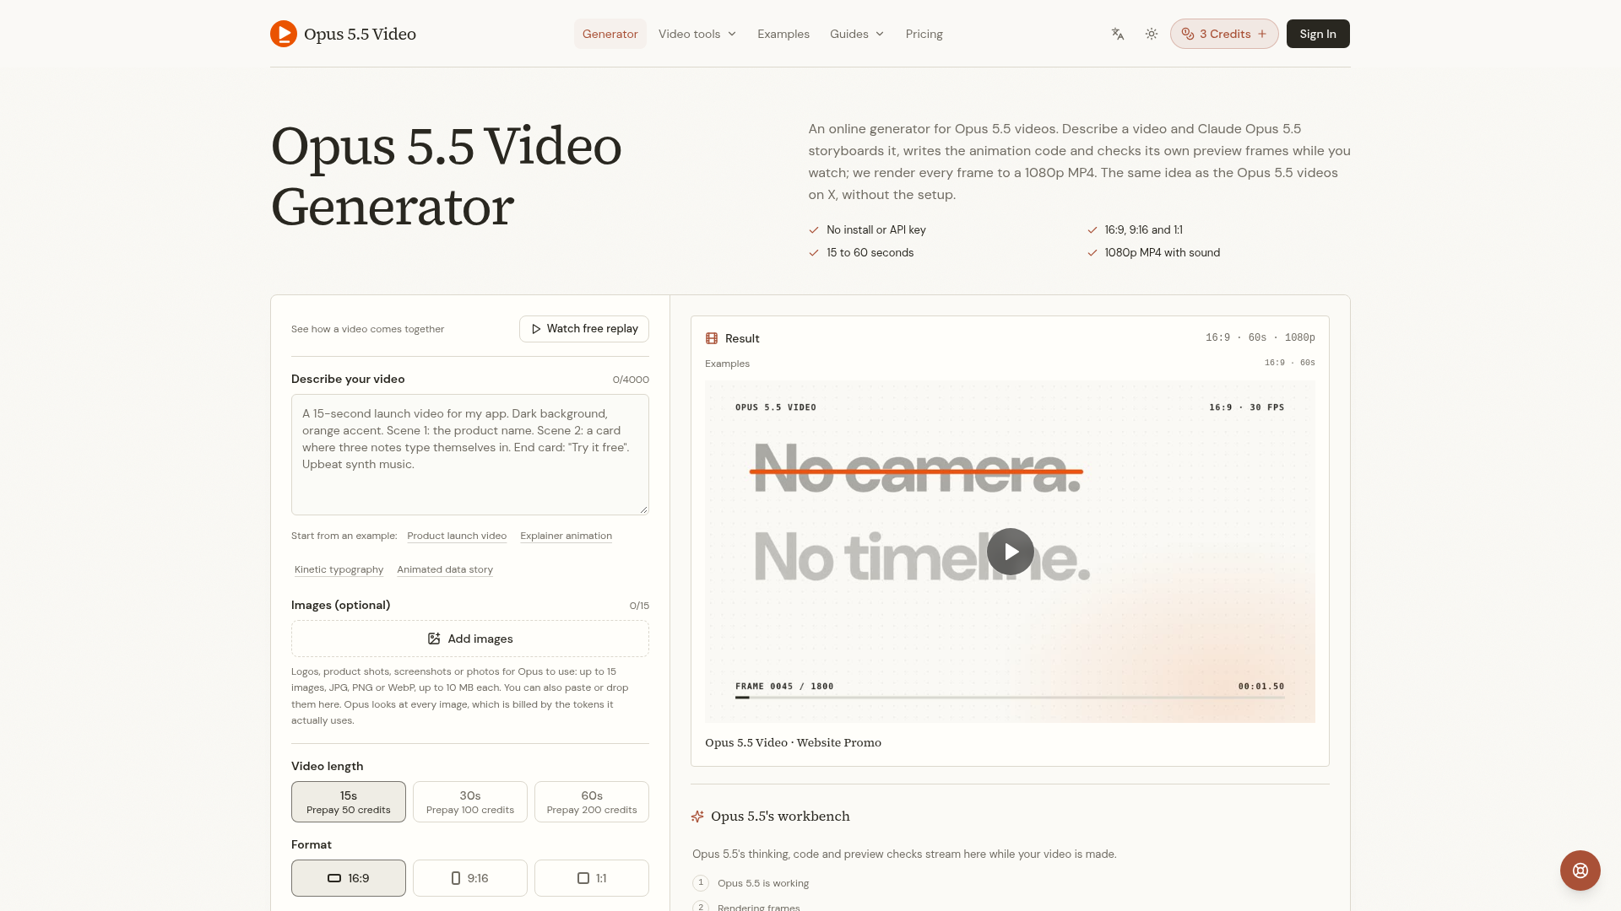Click Watch free replay button
The width and height of the screenshot is (1621, 911).
tap(584, 329)
